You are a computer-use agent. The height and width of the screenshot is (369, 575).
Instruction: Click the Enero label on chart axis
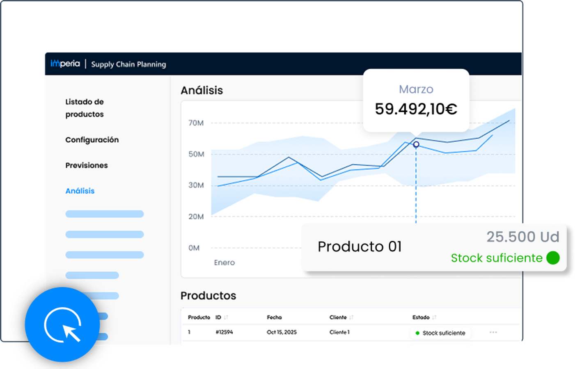pyautogui.click(x=224, y=262)
